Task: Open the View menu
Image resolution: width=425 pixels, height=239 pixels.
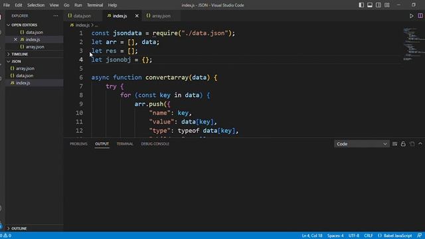Action: 54,5
